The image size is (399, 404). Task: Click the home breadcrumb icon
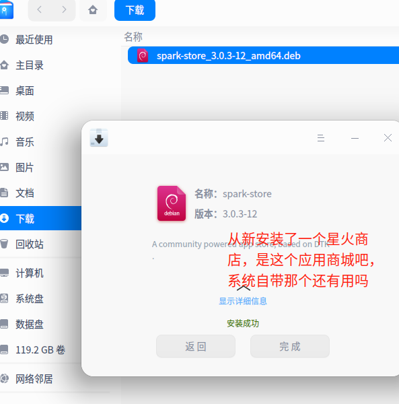93,10
